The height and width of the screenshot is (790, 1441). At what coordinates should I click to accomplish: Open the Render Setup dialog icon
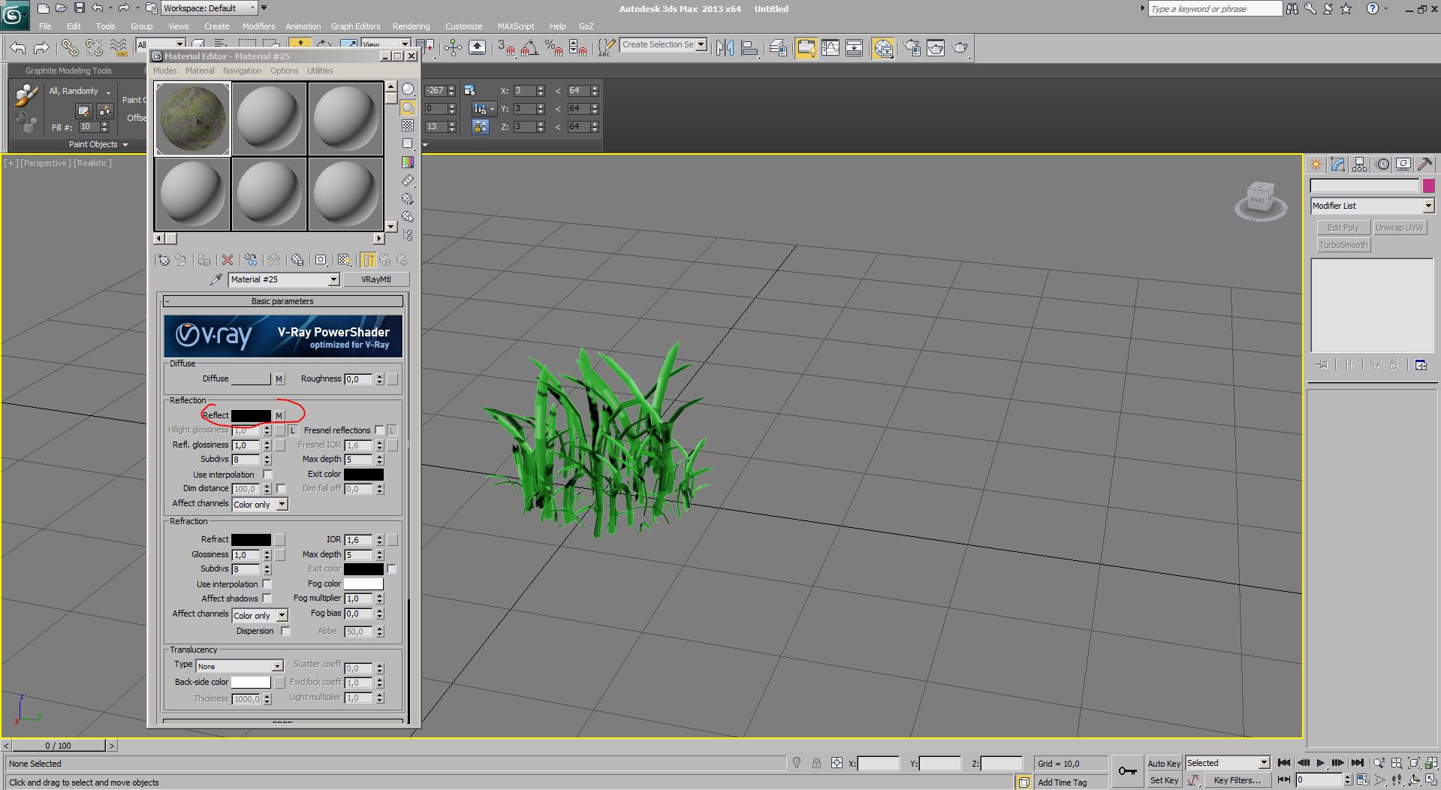pos(912,48)
